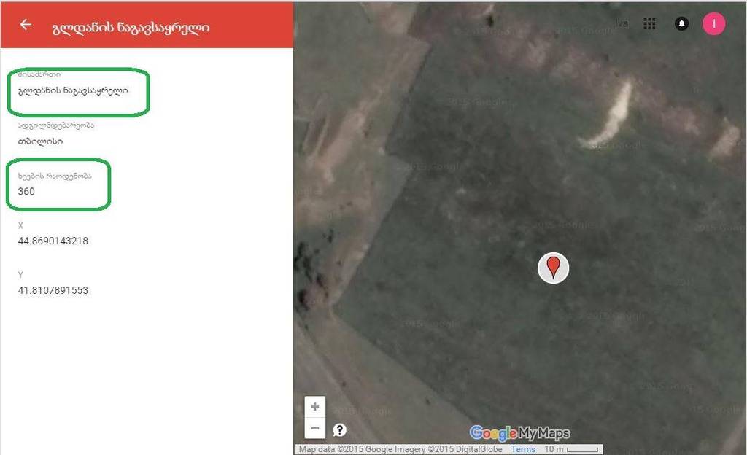747x455 pixels.
Task: Open the Google apps grid
Action: 649,23
